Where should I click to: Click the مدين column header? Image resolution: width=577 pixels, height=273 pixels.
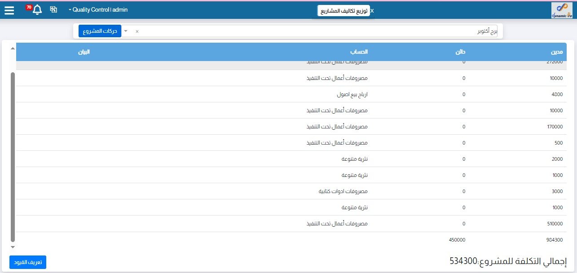(x=556, y=52)
